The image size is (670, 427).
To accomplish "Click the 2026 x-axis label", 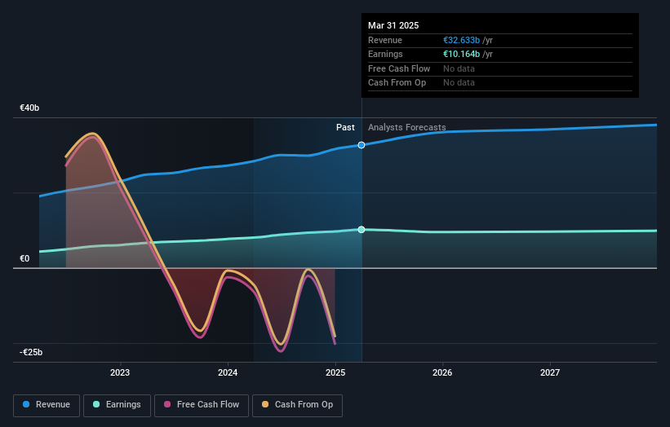I will [x=442, y=372].
